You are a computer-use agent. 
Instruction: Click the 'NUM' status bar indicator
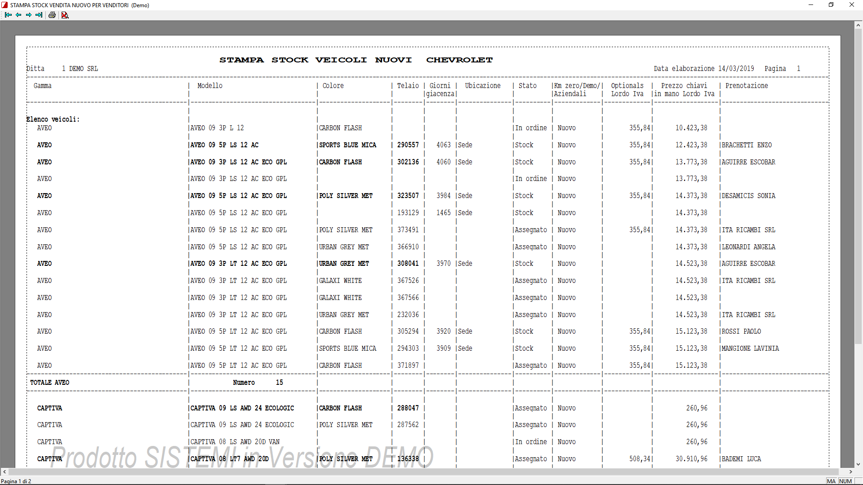pyautogui.click(x=845, y=481)
